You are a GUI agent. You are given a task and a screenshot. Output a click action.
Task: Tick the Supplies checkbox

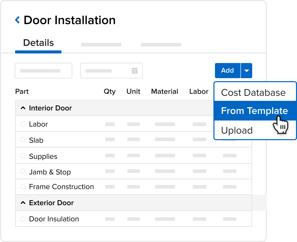[x=23, y=156]
